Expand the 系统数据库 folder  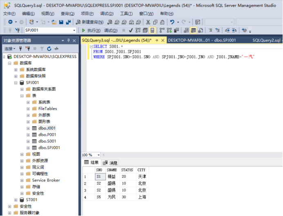(16, 70)
